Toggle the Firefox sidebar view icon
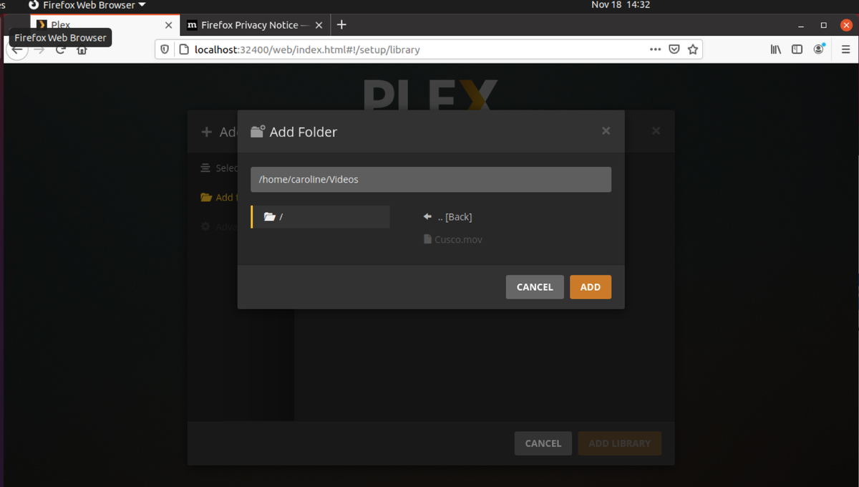 coord(797,49)
